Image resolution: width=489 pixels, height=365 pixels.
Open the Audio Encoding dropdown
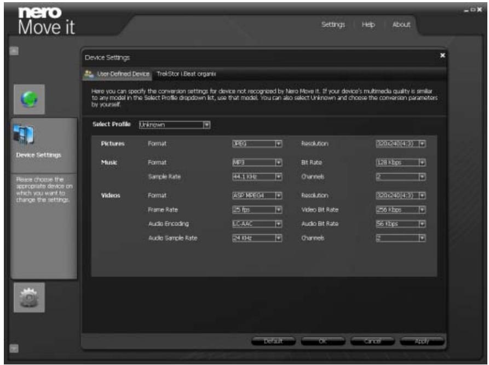(257, 224)
